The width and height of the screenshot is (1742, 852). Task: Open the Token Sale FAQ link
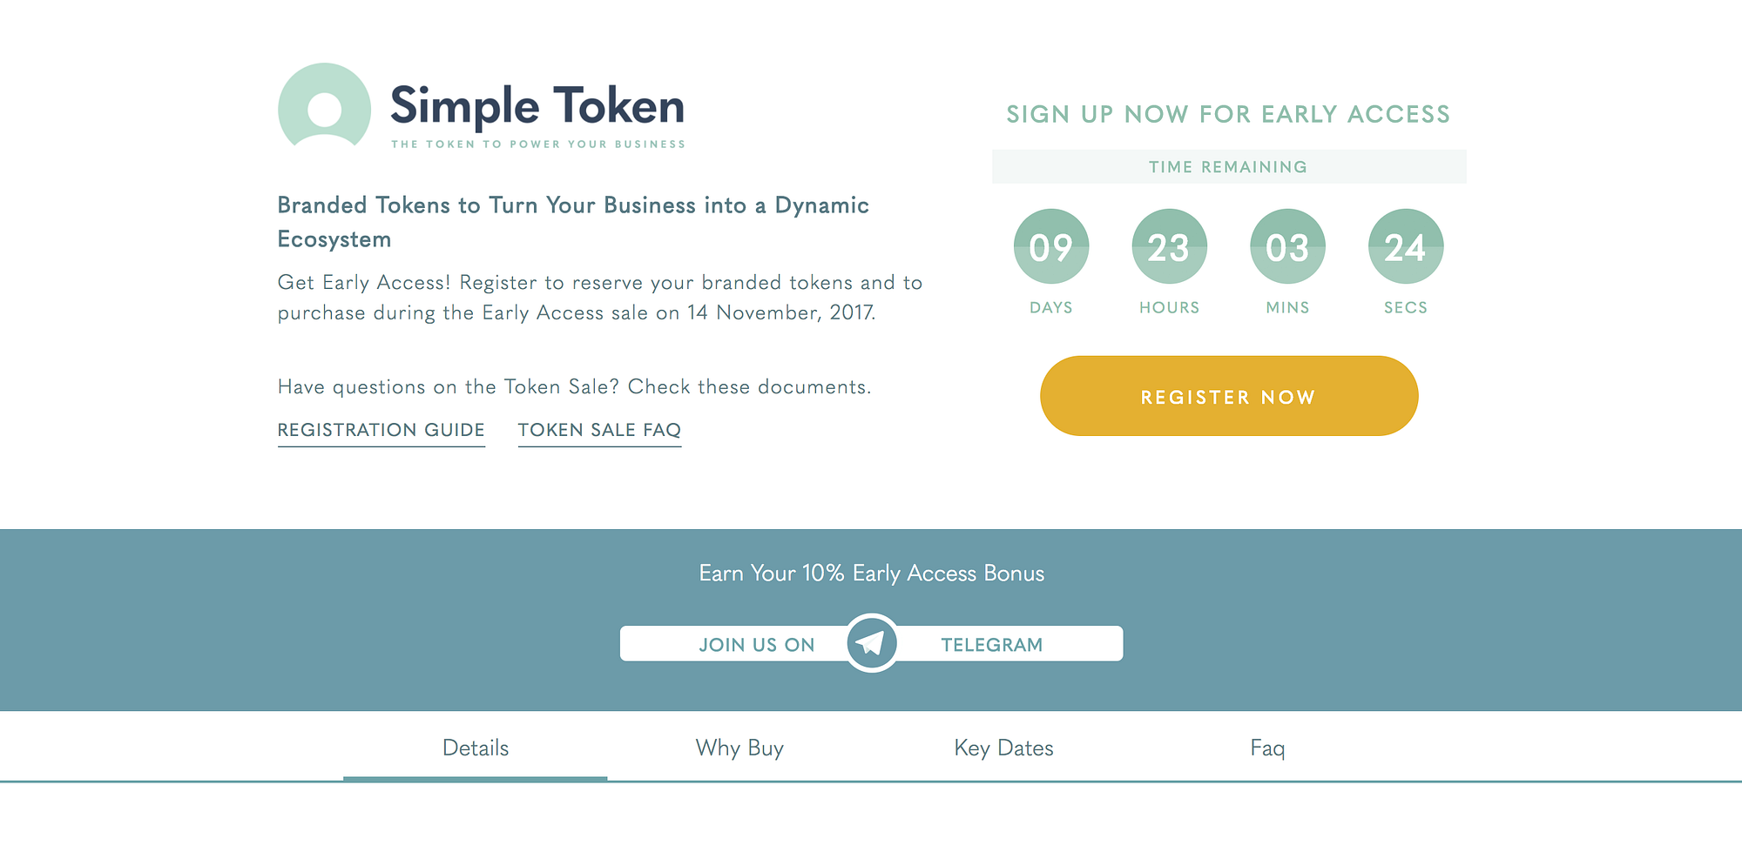pos(599,430)
